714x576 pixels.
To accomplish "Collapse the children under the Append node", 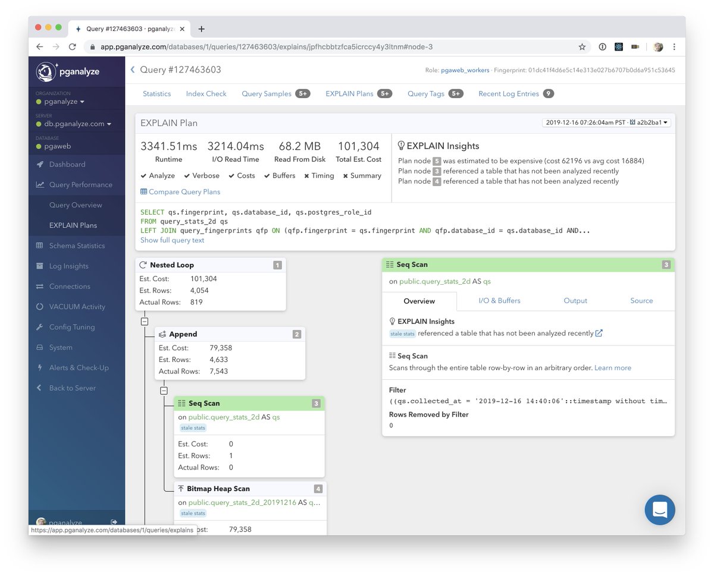I will pos(164,391).
